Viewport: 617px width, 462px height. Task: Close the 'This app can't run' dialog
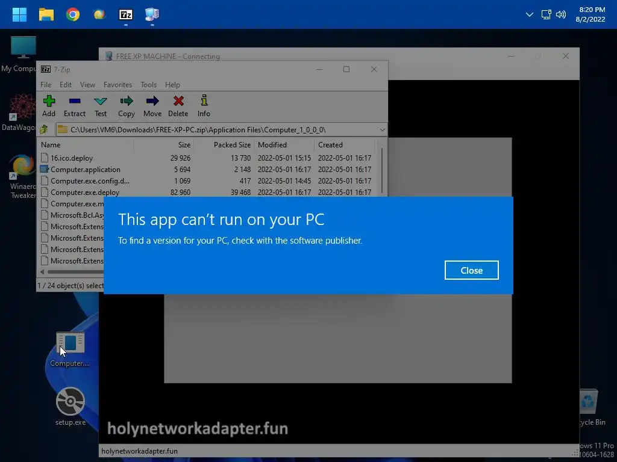coord(471,270)
